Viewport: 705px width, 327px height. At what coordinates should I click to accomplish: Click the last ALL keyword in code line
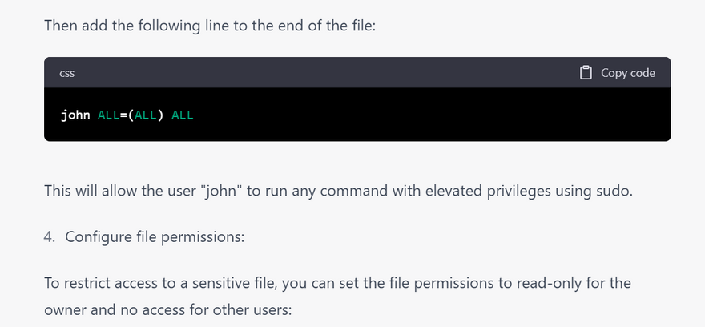coord(183,115)
